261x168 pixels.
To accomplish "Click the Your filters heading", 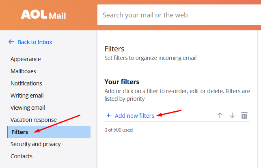I will click(122, 82).
